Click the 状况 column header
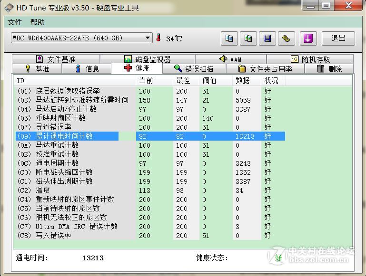The height and width of the screenshot is (276, 366). coord(273,81)
